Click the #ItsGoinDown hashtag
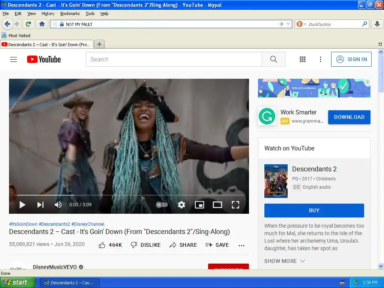 coord(23,224)
